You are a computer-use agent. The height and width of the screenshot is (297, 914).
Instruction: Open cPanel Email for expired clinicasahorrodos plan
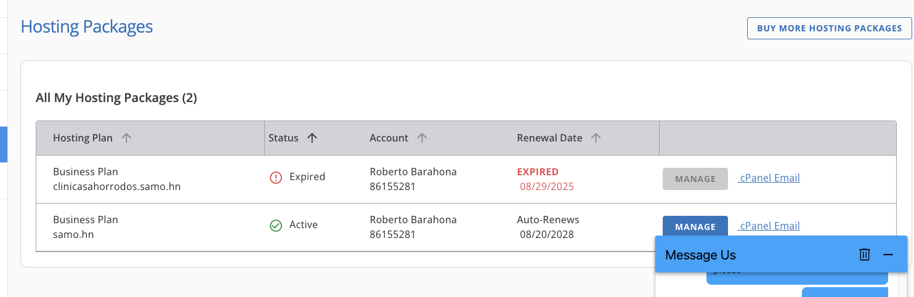pos(769,178)
